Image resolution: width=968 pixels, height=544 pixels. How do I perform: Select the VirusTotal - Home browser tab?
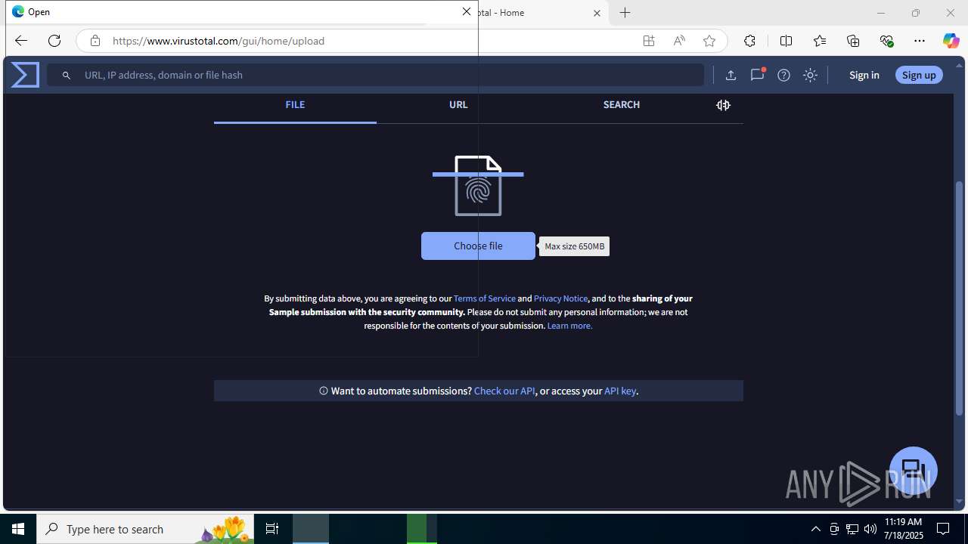529,13
